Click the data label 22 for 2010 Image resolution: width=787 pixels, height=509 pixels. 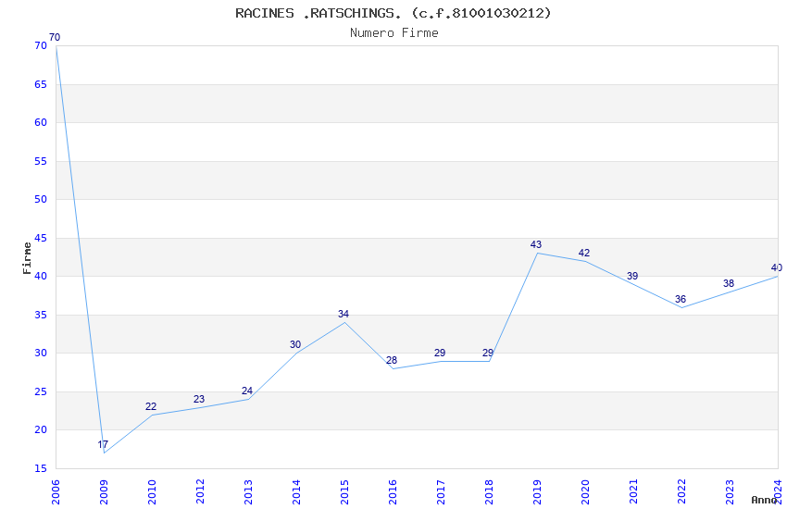pyautogui.click(x=151, y=406)
